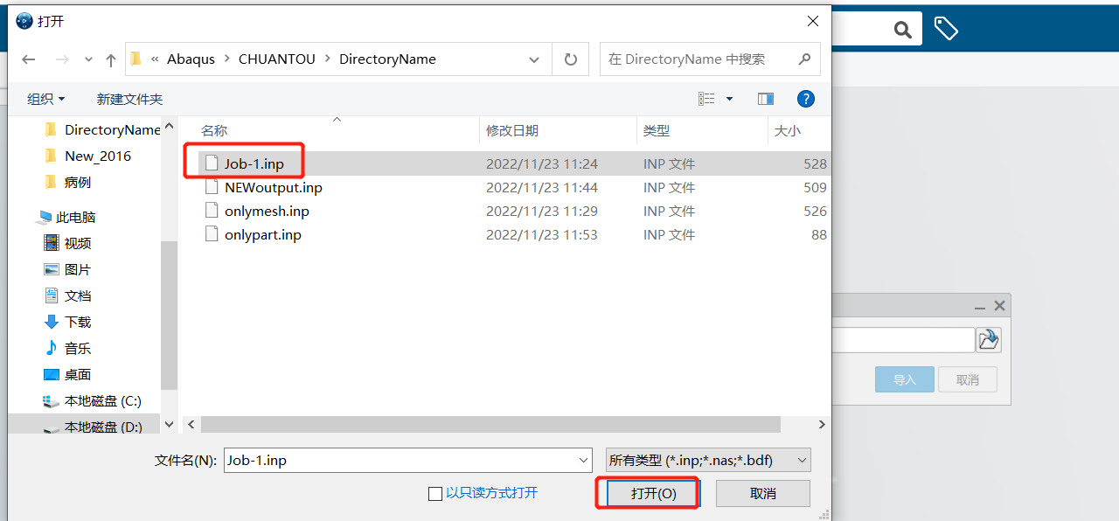Image resolution: width=1119 pixels, height=521 pixels.
Task: Toggle sort order on the 名称 column
Action: pyautogui.click(x=214, y=131)
